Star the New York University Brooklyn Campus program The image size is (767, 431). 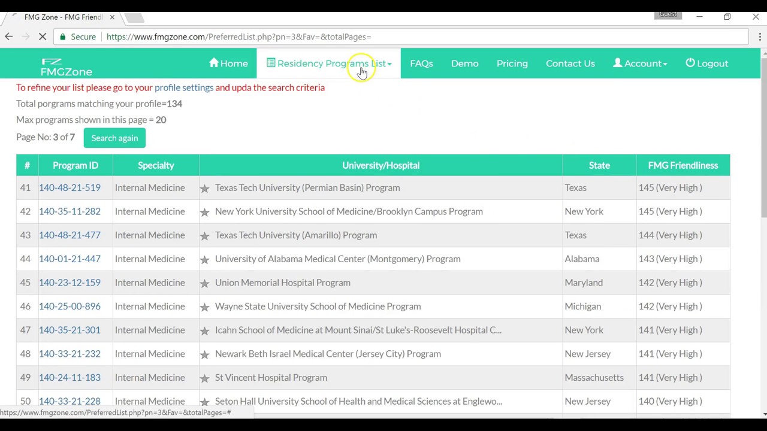point(204,212)
